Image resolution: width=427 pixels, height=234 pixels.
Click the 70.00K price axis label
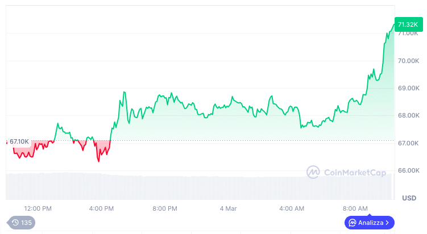click(x=408, y=61)
